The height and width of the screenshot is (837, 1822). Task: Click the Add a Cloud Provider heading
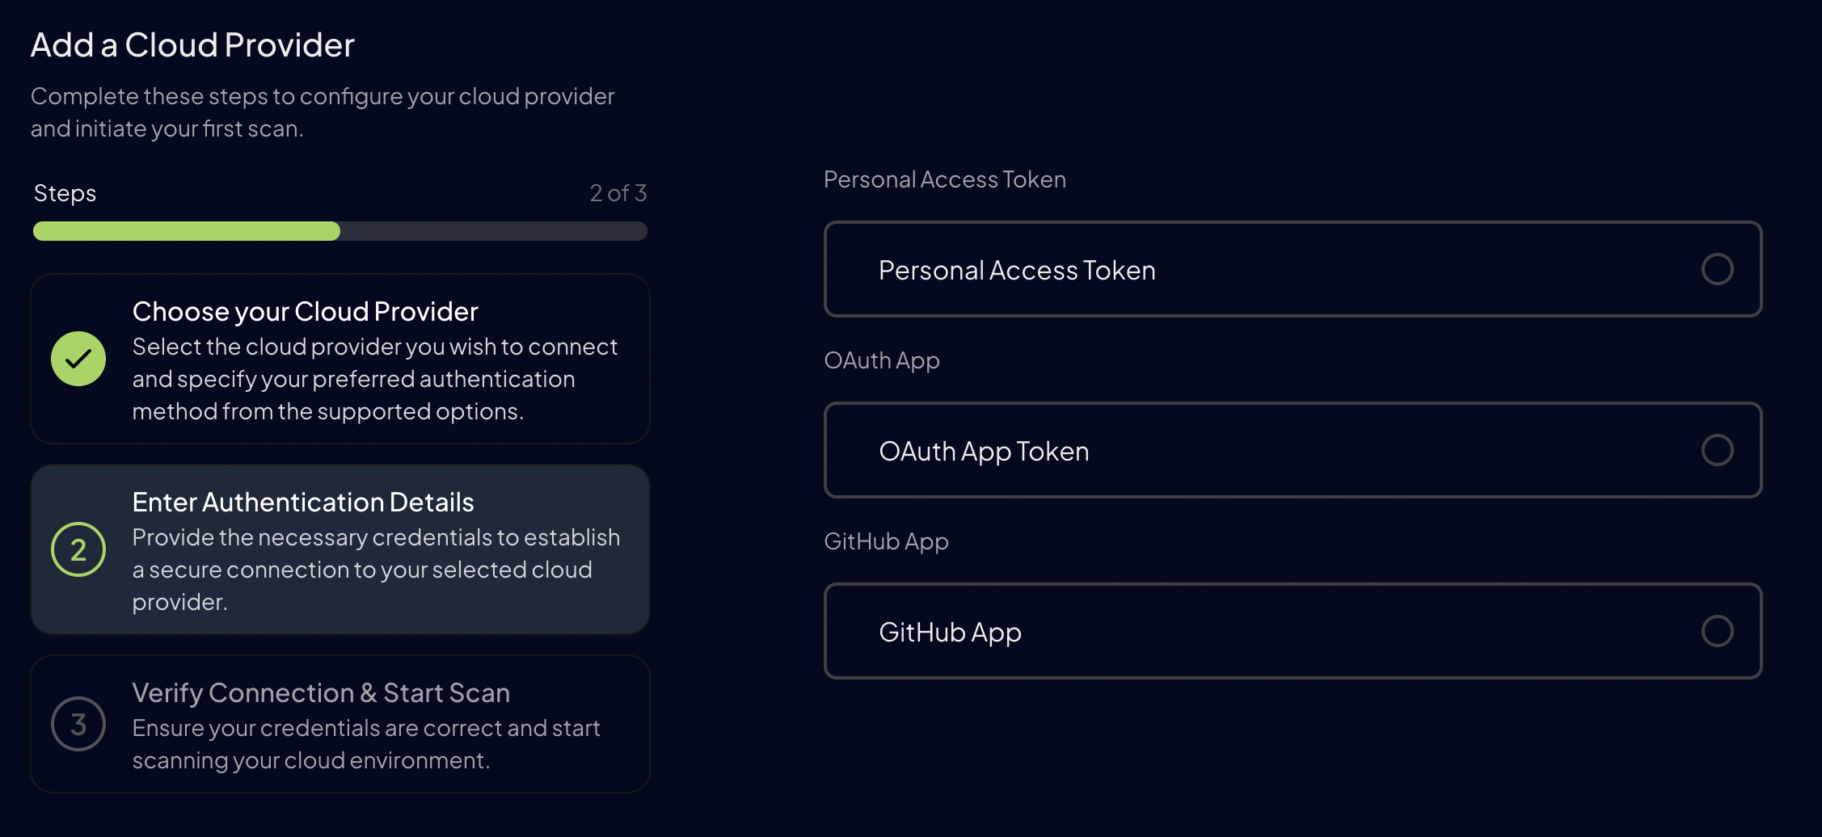192,45
